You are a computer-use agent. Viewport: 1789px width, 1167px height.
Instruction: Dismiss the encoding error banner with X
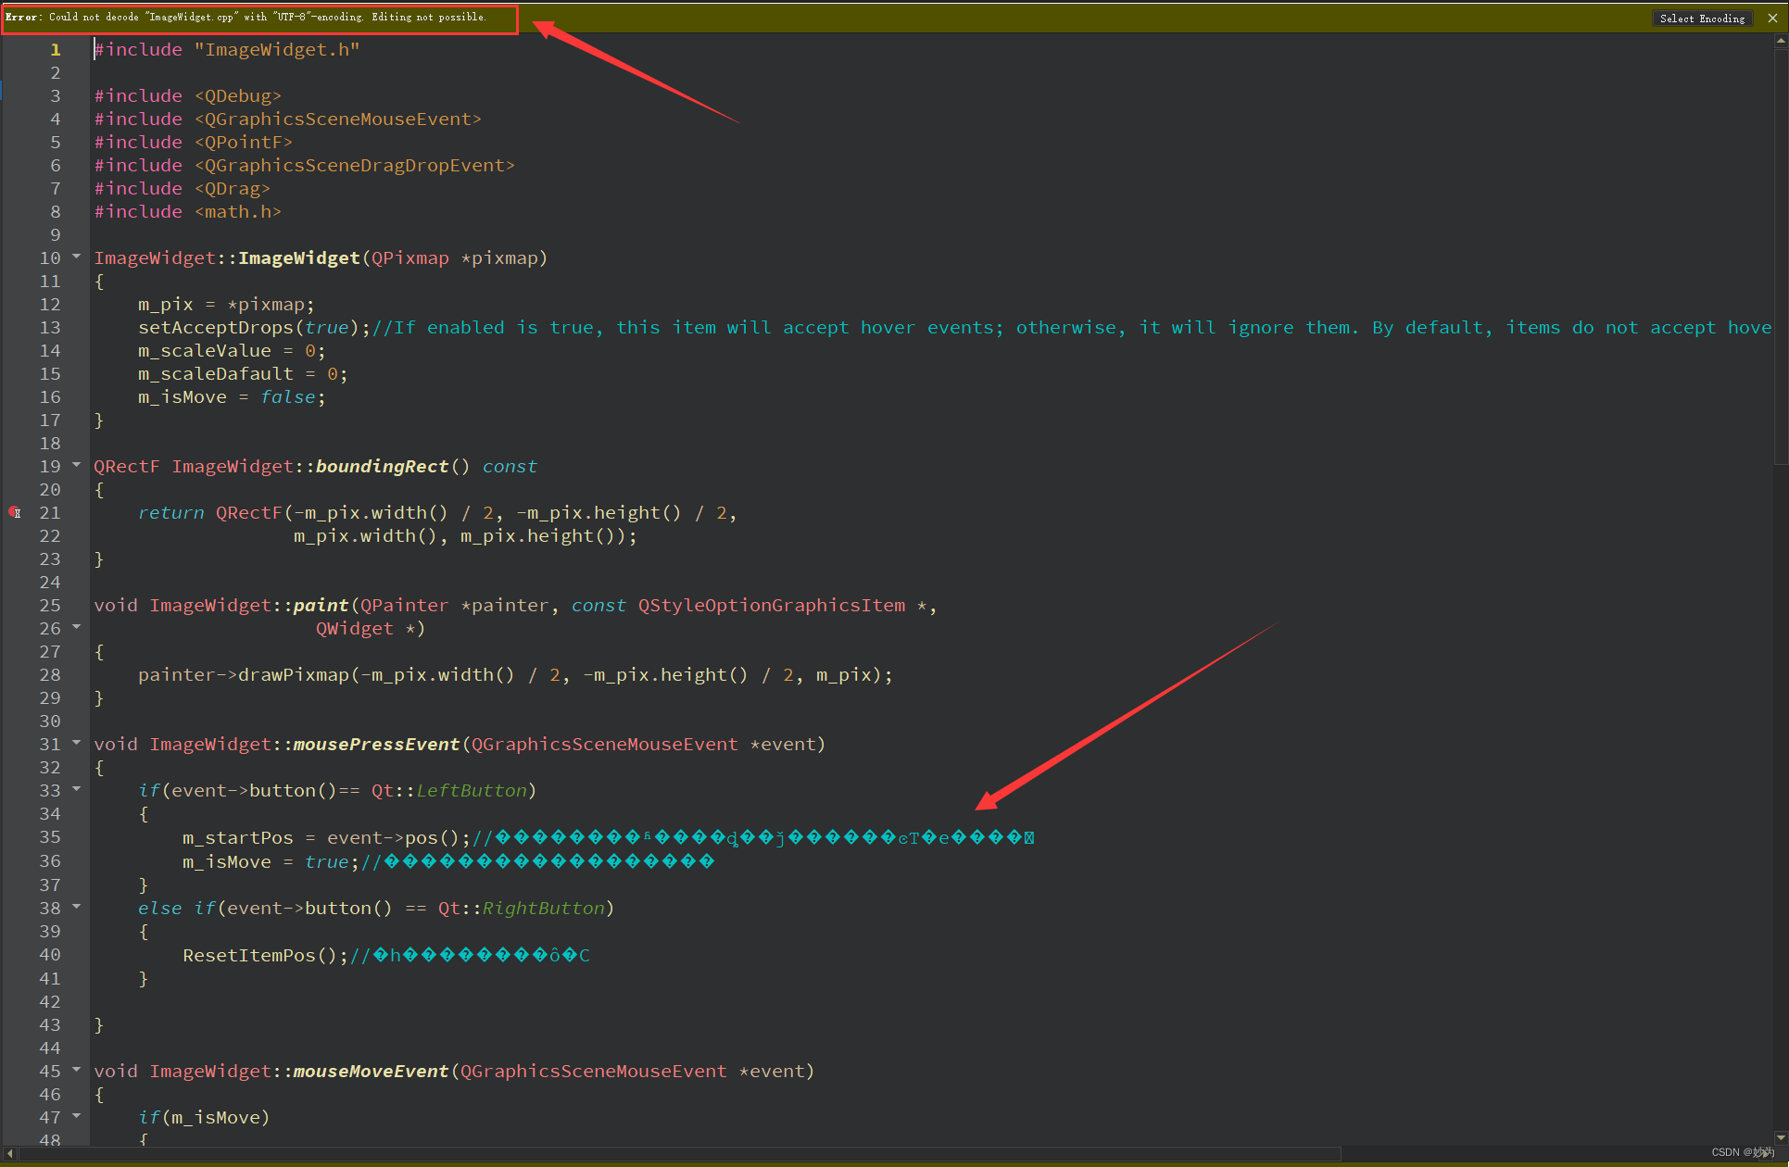tap(1773, 18)
